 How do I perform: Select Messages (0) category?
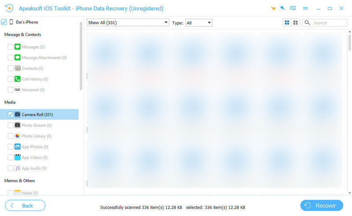point(39,47)
